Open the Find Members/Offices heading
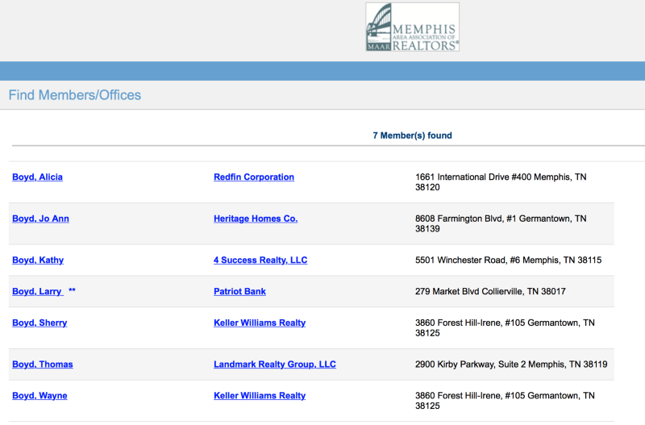The width and height of the screenshot is (645, 425). pos(75,95)
